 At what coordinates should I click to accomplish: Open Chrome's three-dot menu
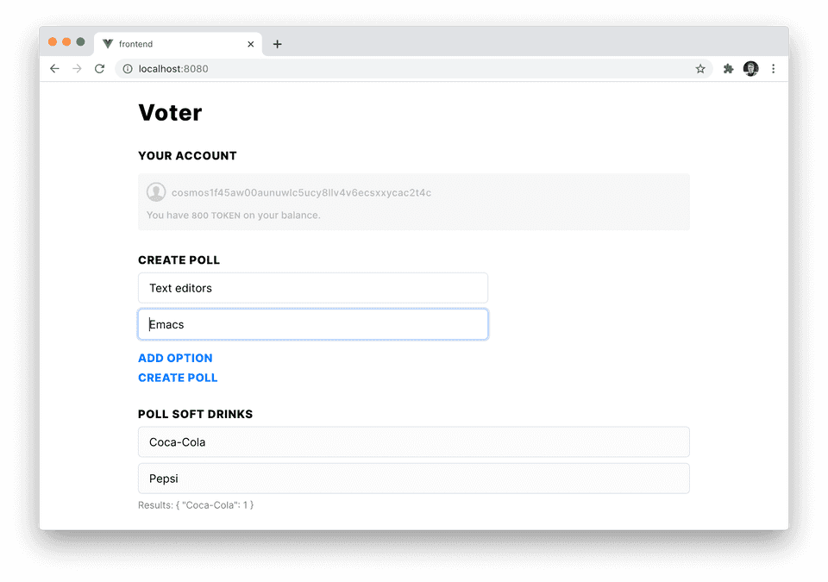pos(774,68)
